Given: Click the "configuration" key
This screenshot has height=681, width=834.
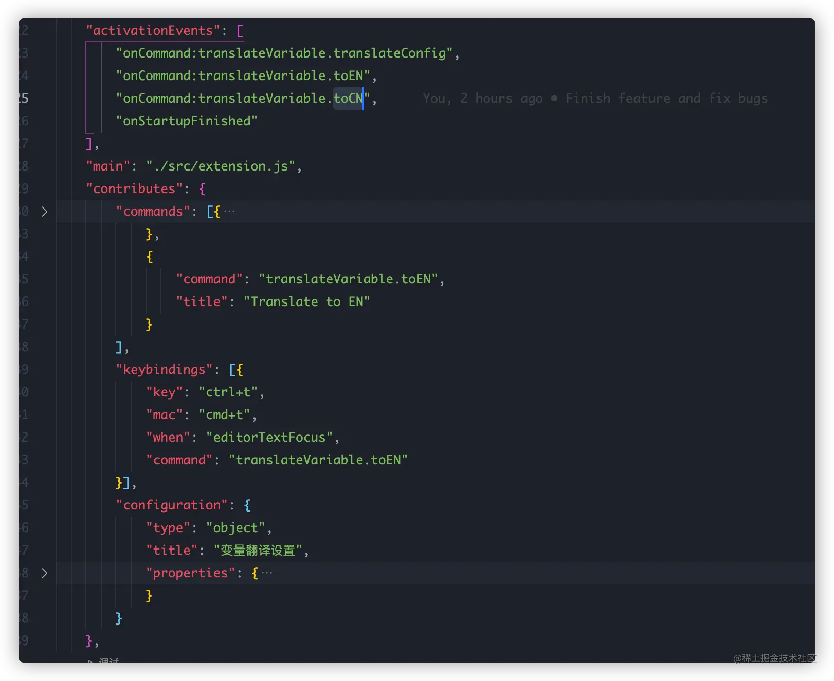Looking at the screenshot, I should tap(172, 505).
